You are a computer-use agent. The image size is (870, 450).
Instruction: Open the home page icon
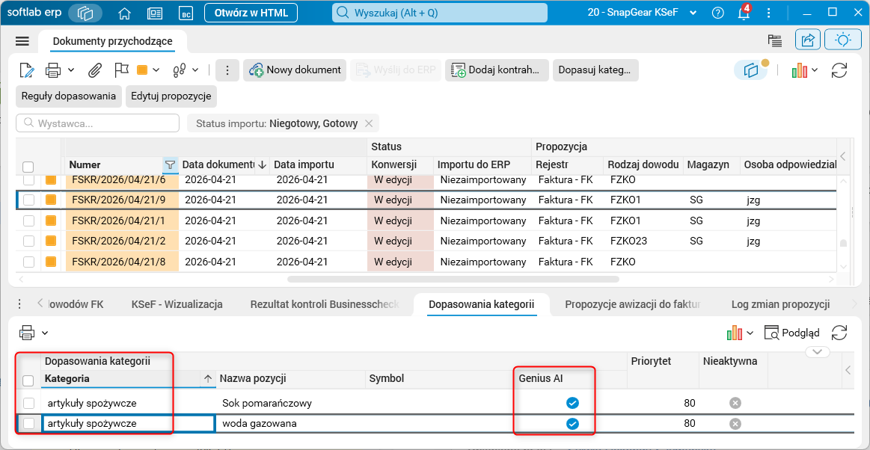(126, 13)
